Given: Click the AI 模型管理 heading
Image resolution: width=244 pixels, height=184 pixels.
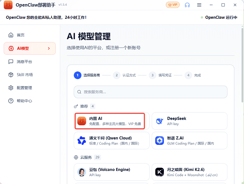Looking at the screenshot, I should (x=89, y=36).
